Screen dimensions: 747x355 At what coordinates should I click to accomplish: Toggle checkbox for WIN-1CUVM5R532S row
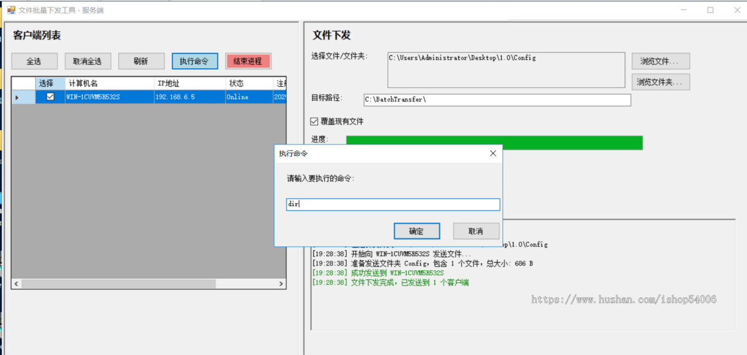pyautogui.click(x=50, y=97)
